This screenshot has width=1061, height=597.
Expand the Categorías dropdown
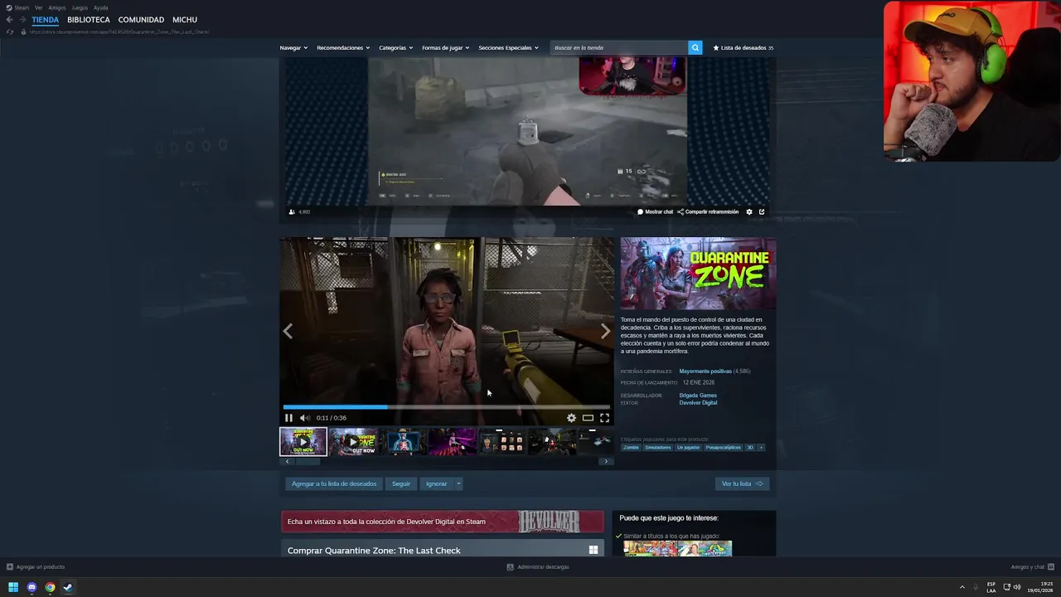pos(396,48)
